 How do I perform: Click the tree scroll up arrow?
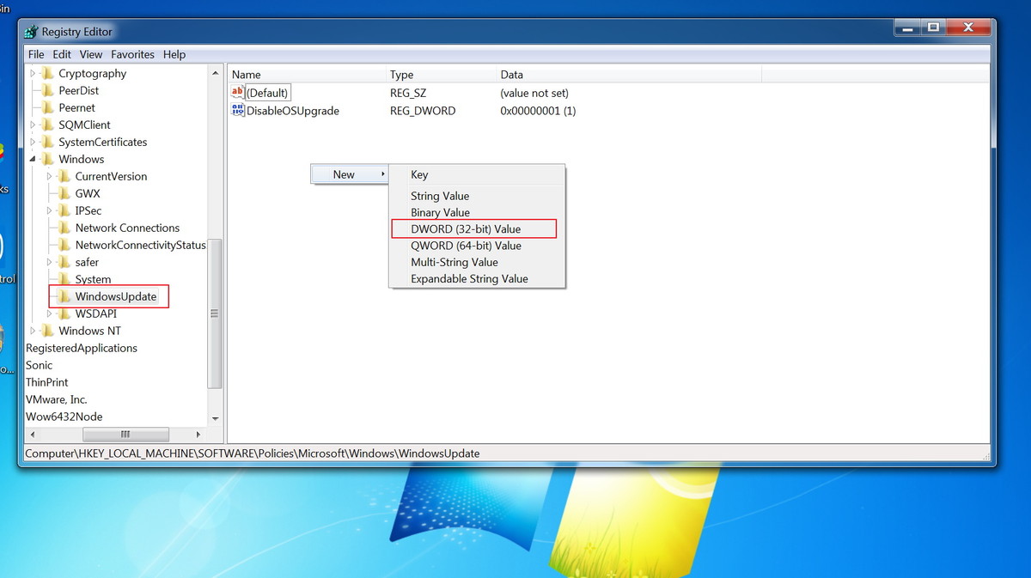[216, 74]
